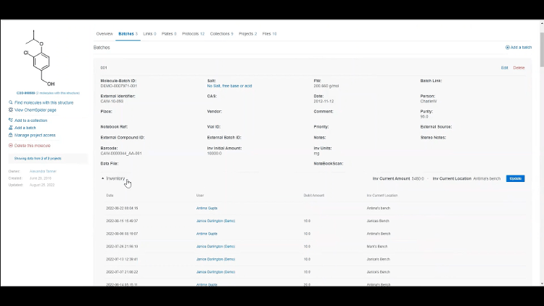Click the Add to a collection icon
The width and height of the screenshot is (544, 306).
[10, 120]
